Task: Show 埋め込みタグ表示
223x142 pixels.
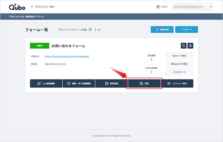Action: (x=179, y=64)
